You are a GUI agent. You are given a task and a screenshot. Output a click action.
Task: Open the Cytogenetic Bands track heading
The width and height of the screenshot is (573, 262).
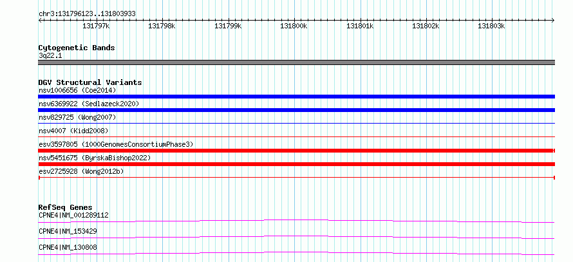pos(77,48)
